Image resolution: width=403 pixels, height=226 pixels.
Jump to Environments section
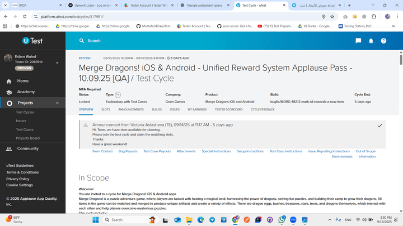pos(342,157)
